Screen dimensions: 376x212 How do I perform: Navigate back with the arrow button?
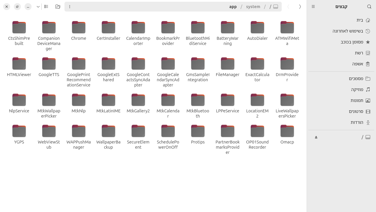point(300,7)
